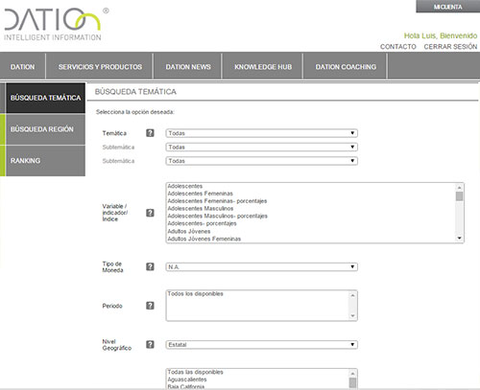The width and height of the screenshot is (480, 390).
Task: Expand the Nivel Geográfico dropdown set to Estatal
Action: click(261, 345)
